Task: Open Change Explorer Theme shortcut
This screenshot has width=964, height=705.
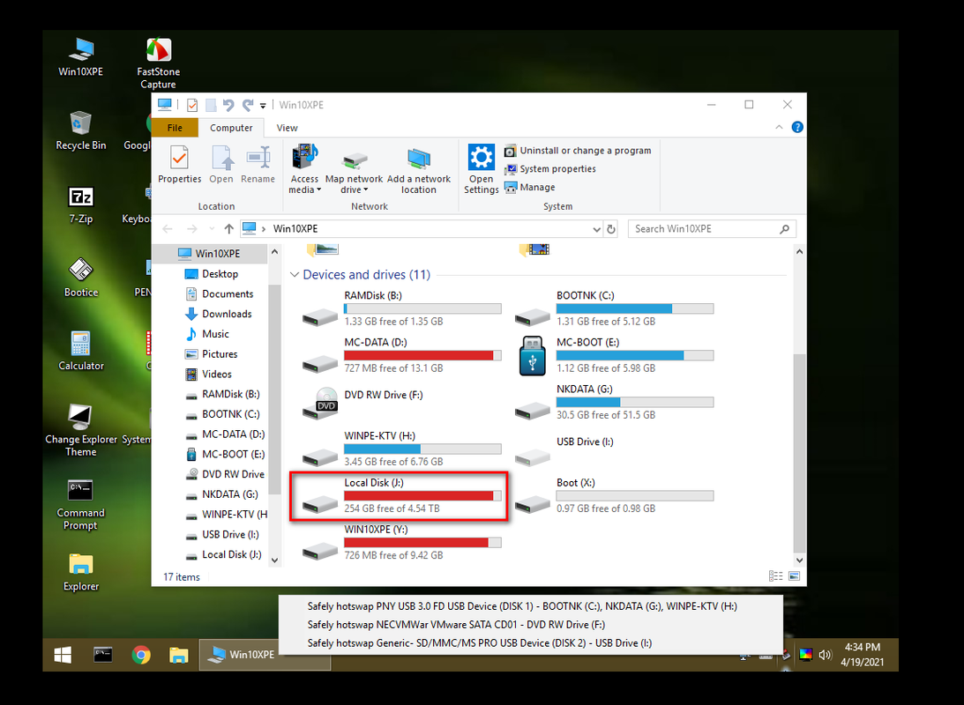Action: tap(80, 430)
